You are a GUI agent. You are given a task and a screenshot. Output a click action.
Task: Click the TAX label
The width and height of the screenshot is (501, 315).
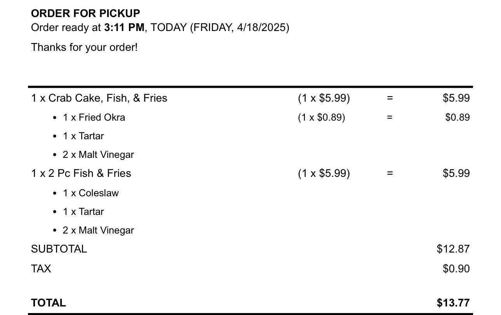(41, 269)
